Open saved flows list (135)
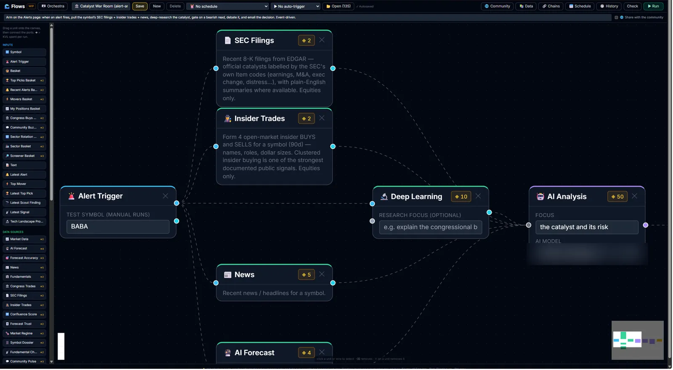The image size is (673, 370). coord(339,6)
